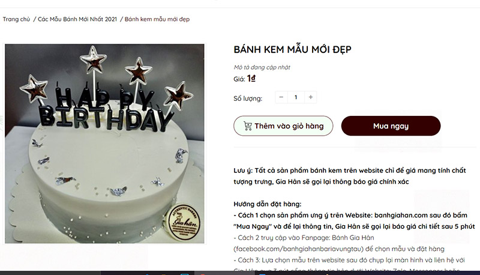Click the HAPPY BIRTHDAY candles on the cake
Screen dimensions: 480x275
[99, 108]
